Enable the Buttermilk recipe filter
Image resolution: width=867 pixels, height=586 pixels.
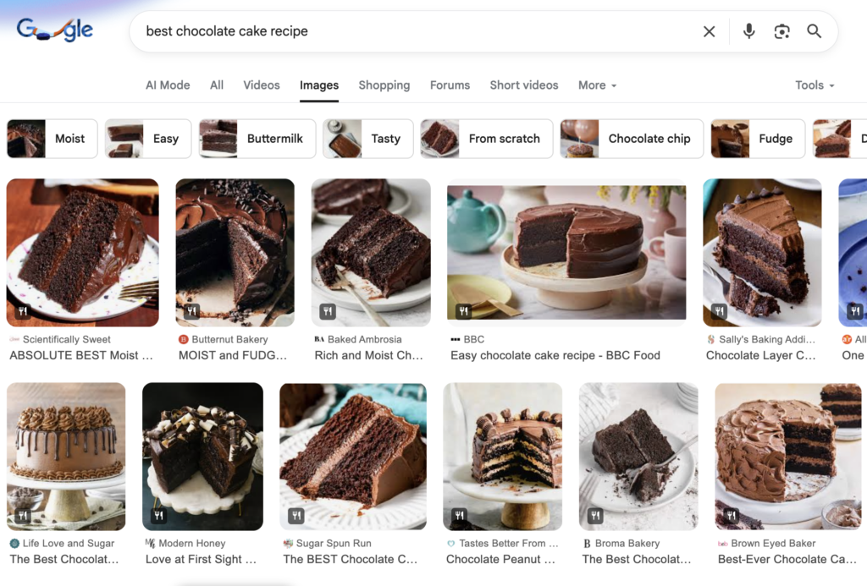257,139
